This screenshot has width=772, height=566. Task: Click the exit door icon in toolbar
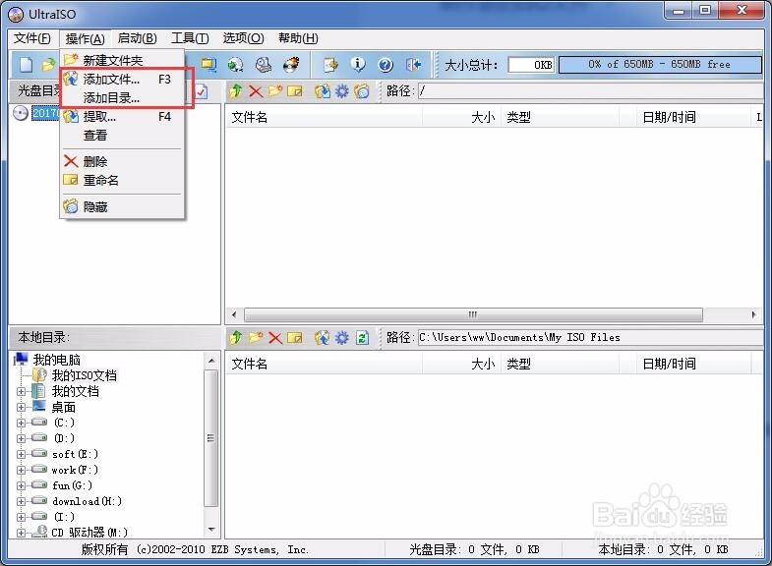[x=413, y=65]
